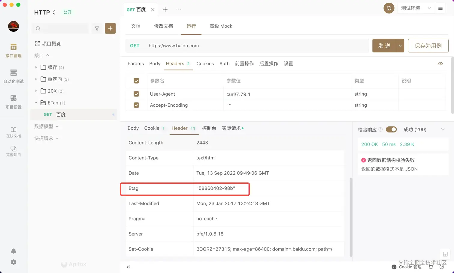Open 项目设置 in the sidebar
The width and height of the screenshot is (454, 273).
point(14,102)
